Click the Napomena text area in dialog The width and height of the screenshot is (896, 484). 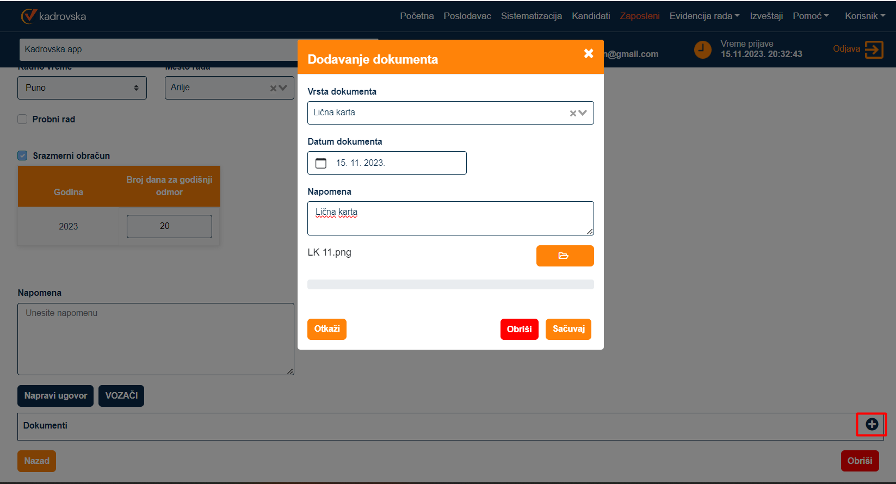[450, 219]
